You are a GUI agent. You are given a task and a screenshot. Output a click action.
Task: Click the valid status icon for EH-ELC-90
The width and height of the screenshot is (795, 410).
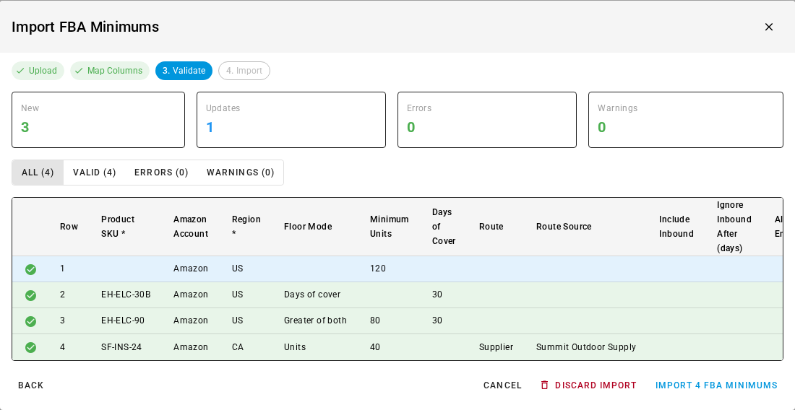(x=30, y=321)
